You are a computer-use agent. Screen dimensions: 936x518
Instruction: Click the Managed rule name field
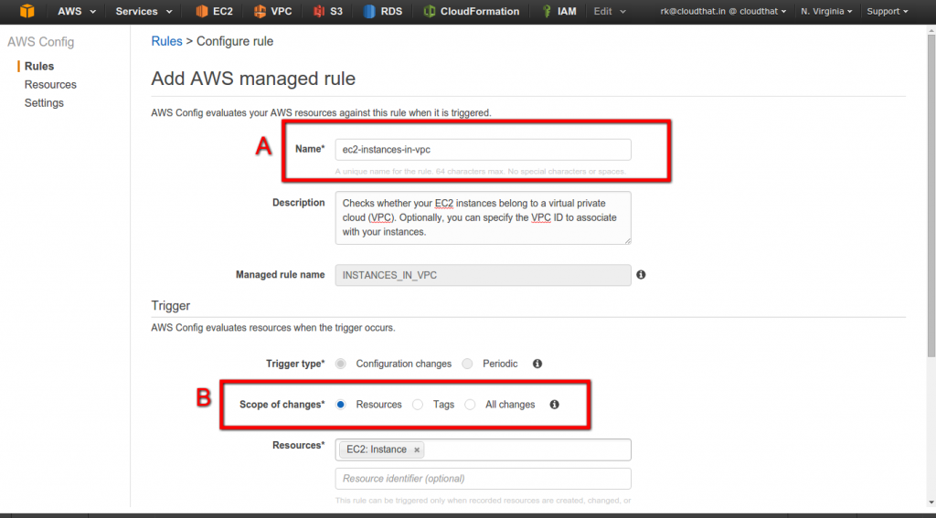pyautogui.click(x=483, y=275)
